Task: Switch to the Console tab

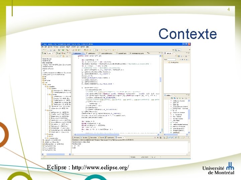Action: [x=119, y=138]
